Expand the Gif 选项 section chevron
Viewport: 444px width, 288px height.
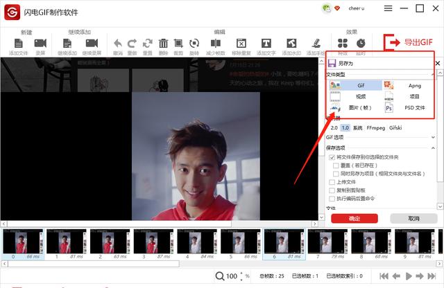click(433, 137)
